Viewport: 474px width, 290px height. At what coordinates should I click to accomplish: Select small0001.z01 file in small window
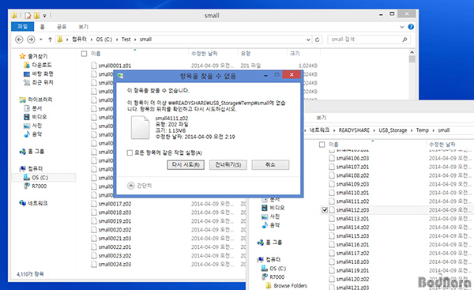(x=115, y=66)
